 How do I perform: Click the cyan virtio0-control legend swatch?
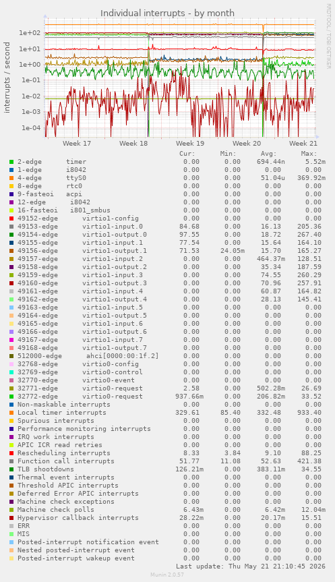tap(11, 372)
